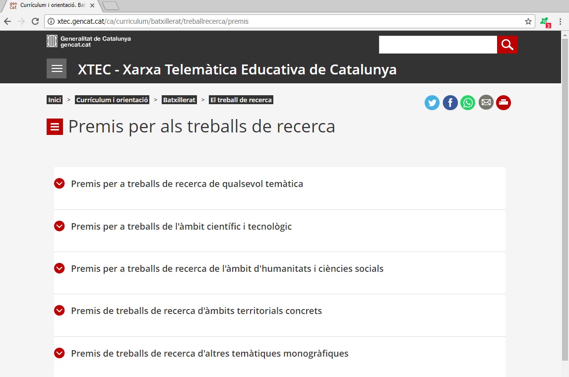Click the red search magnifier button

(x=507, y=45)
